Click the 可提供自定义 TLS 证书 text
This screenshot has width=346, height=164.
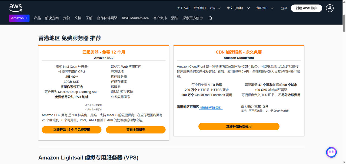[x=258, y=95]
